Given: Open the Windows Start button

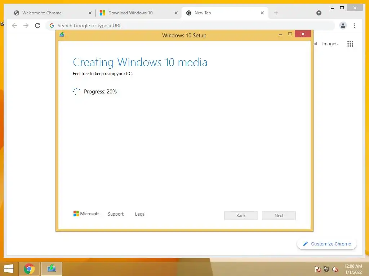Looking at the screenshot, I should 9,269.
